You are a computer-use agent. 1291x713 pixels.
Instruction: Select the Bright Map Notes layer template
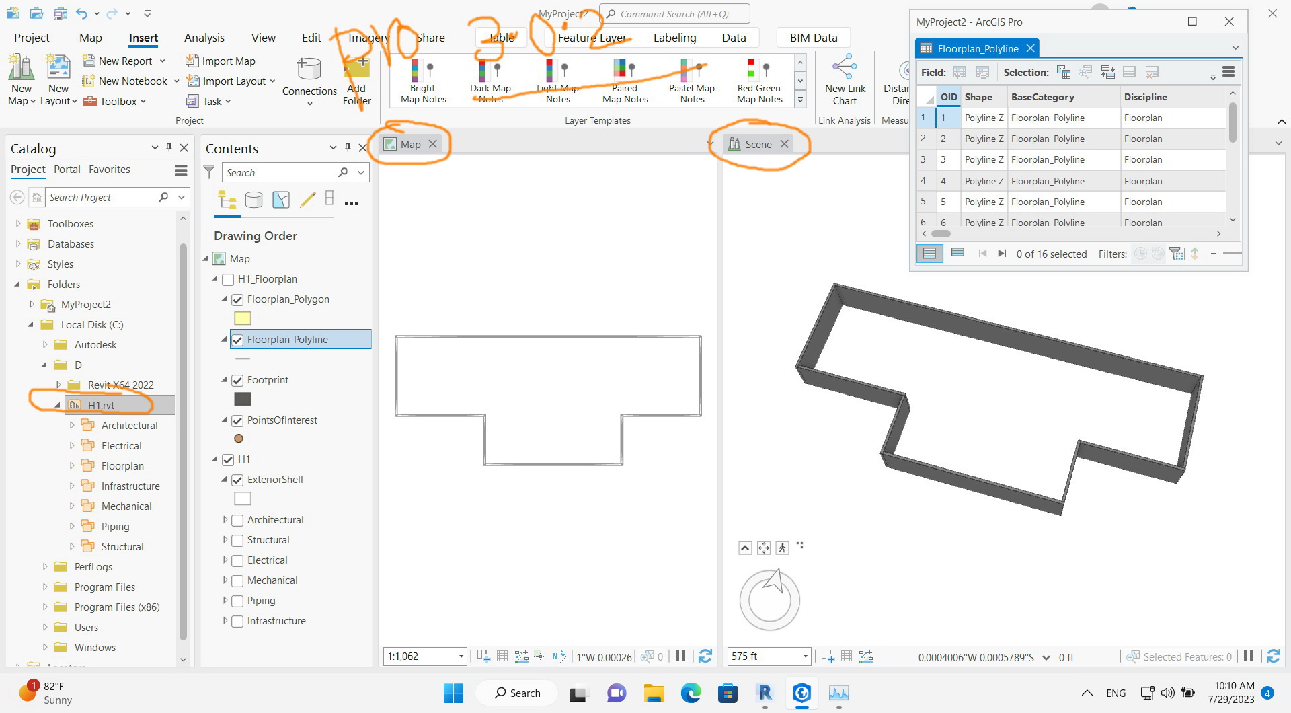pyautogui.click(x=422, y=79)
